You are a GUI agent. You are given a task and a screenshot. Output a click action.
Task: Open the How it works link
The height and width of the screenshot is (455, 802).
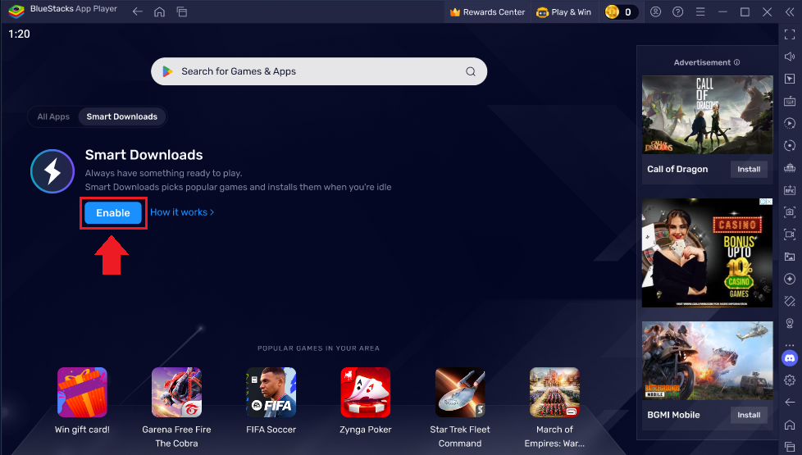(182, 212)
